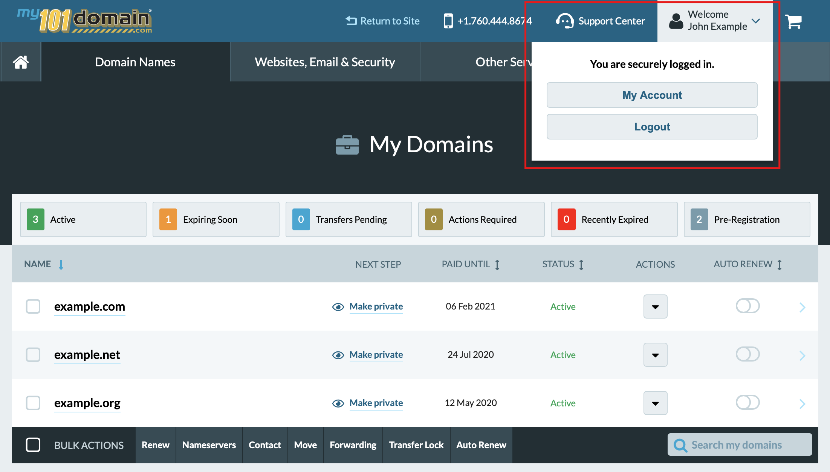This screenshot has height=472, width=830.
Task: Click Logout to sign out
Action: click(x=652, y=126)
